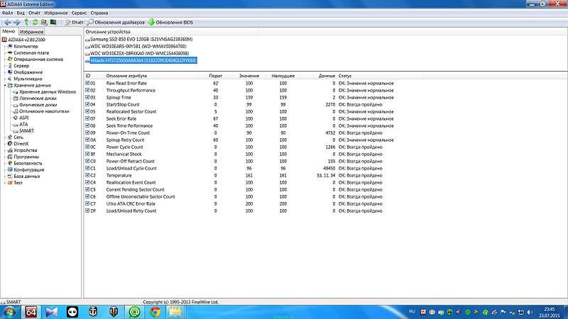
Task: Click the Отчёт toolbar button
Action: tap(73, 23)
